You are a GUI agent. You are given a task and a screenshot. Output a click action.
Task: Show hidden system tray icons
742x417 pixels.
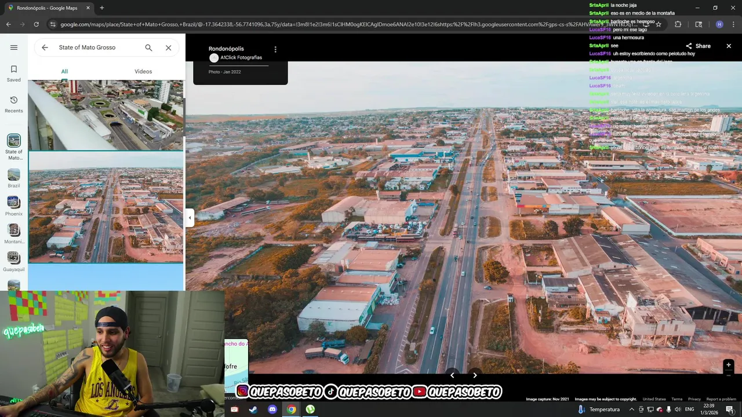(x=631, y=409)
